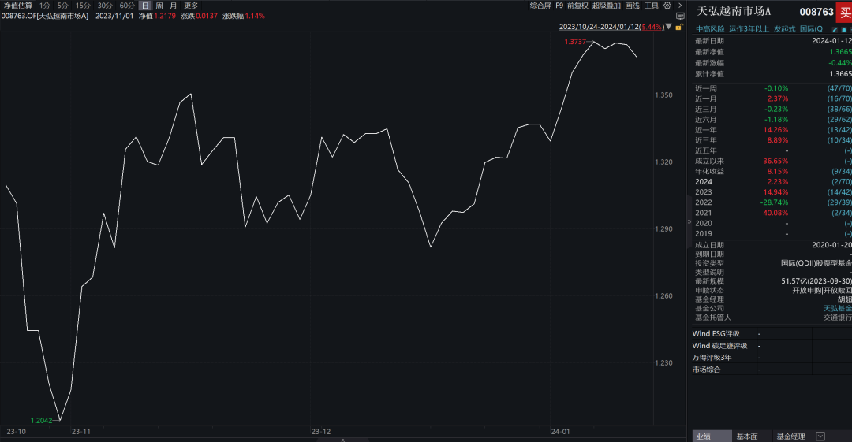
Task: Select the 周 weekly period
Action: click(159, 6)
